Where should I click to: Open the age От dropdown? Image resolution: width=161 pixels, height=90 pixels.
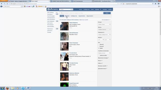pos(101,39)
